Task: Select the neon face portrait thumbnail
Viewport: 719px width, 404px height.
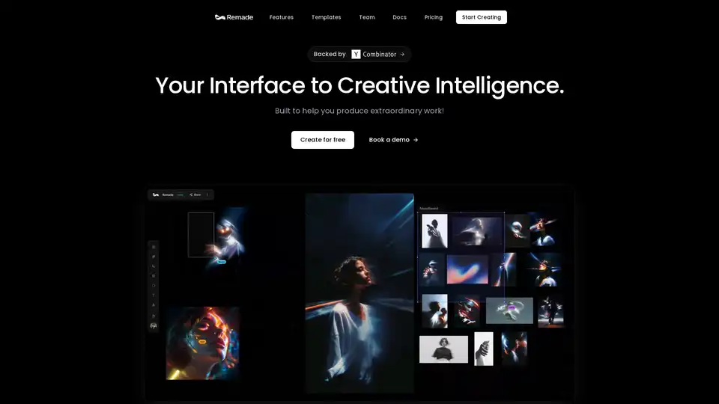Action: pos(203,343)
